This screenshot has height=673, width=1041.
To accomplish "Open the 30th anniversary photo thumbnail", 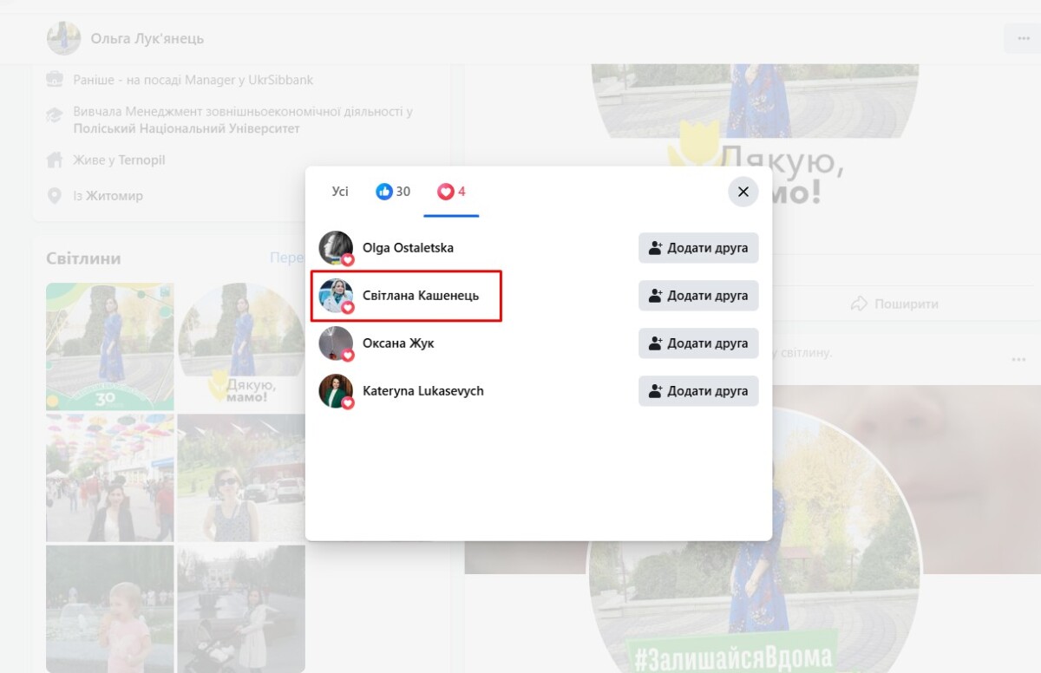I will click(110, 347).
